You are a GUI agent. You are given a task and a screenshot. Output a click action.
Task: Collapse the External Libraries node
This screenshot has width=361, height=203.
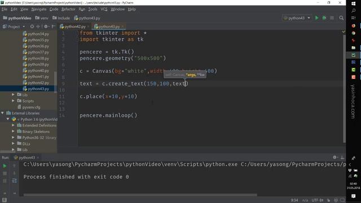point(2,113)
